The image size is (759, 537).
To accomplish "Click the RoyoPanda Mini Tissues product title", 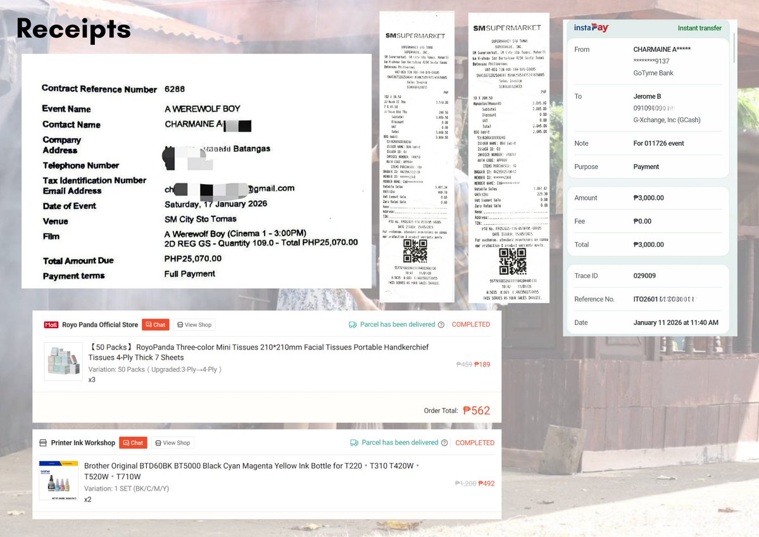I will pyautogui.click(x=258, y=352).
